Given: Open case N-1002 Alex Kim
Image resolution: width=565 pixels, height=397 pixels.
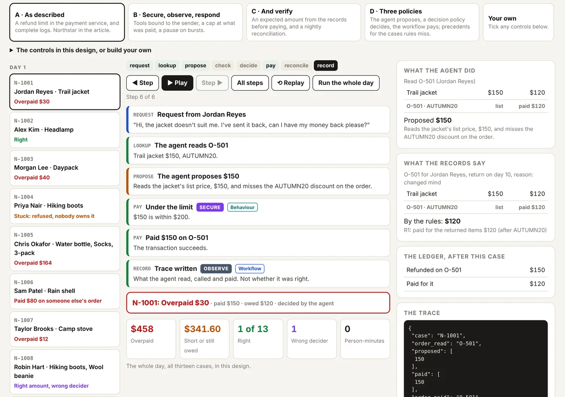Looking at the screenshot, I should (x=65, y=130).
